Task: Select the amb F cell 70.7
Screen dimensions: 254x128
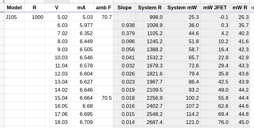Action: point(104,17)
